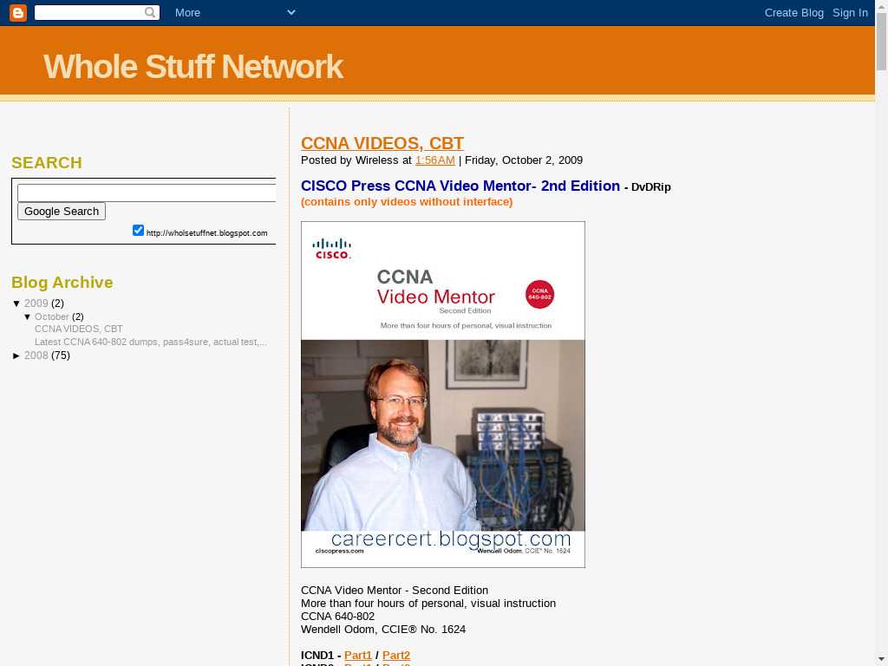Open the 2009 archive year link
The width and height of the screenshot is (888, 666).
point(36,304)
